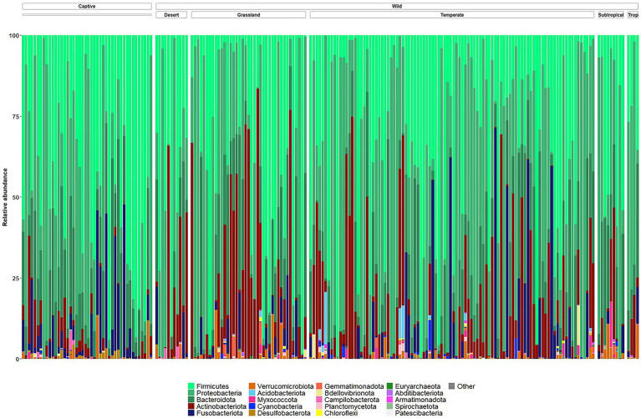Click the Grassland habitat strip label
Screen dimensions: 641x418
tap(248, 15)
